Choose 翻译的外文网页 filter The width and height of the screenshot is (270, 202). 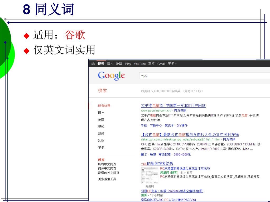point(108,173)
